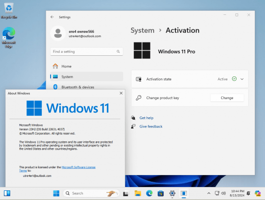Open network status tray icon
Viewport: 265px width, 200px height.
pos(217,193)
